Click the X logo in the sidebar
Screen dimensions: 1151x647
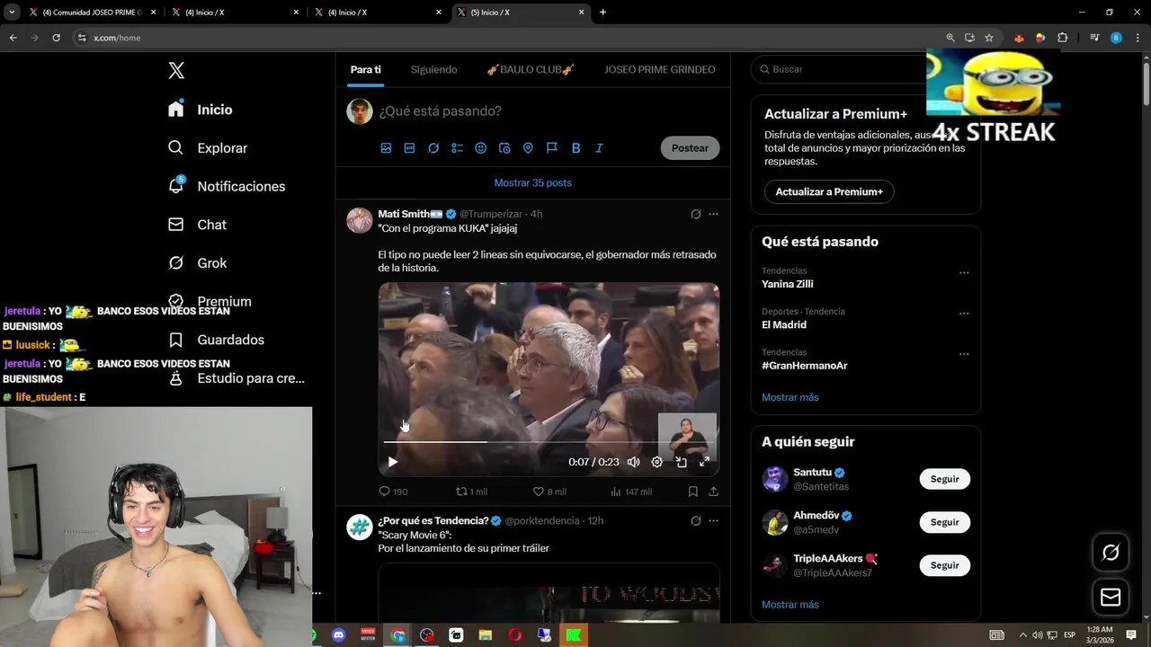(176, 71)
